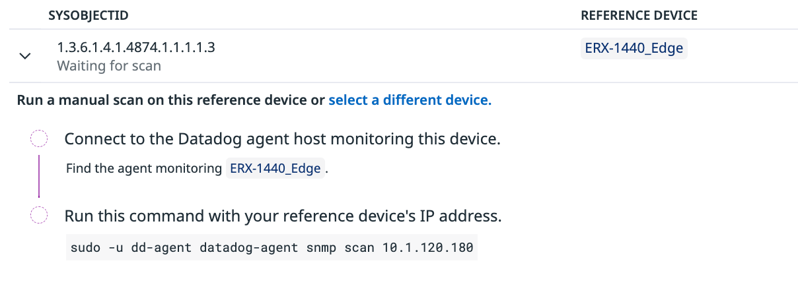Click the select a different device link
Viewport: 798px width, 298px height.
click(x=410, y=100)
